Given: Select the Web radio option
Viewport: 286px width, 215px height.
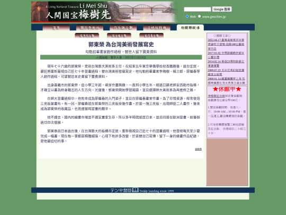Looking at the screenshot, I should click(187, 16).
